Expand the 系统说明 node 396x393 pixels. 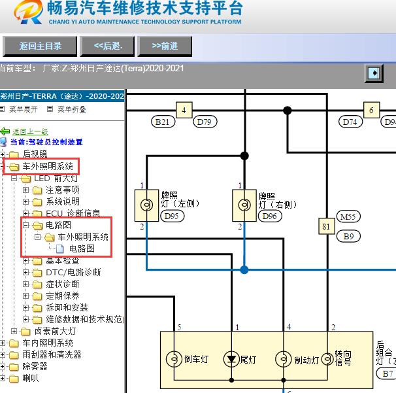click(x=25, y=201)
